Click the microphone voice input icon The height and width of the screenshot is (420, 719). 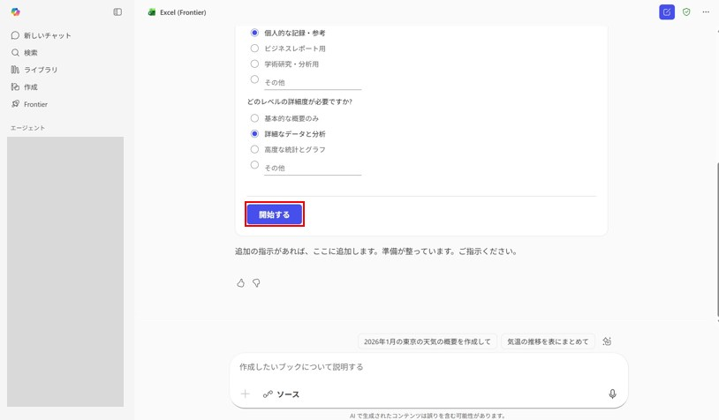click(x=612, y=394)
